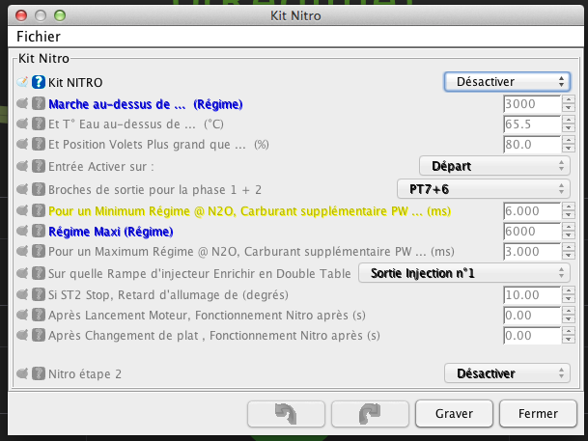Screen dimensions: 588x441
Task: Click help icon for Après Lancement Moteur row
Action: click(x=39, y=315)
